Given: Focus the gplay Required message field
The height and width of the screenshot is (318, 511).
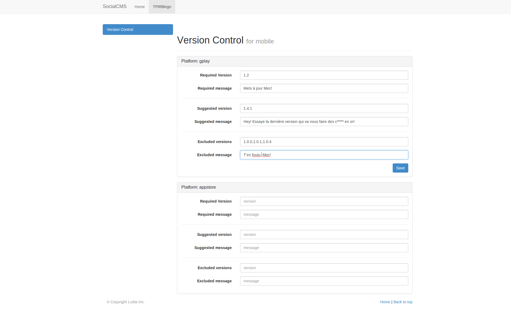Looking at the screenshot, I should [x=324, y=88].
